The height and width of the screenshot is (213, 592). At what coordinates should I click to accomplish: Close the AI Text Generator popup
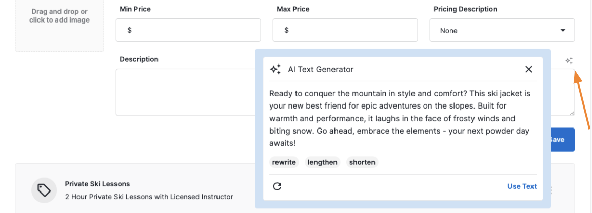coord(529,69)
